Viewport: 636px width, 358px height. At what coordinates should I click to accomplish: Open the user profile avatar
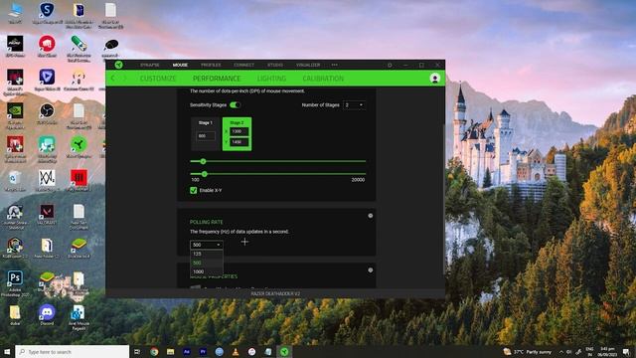coord(435,79)
